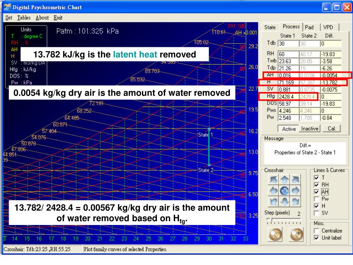
Task: Click the Digital Psychrometric Chart title bar icon
Action: (x=7, y=7)
